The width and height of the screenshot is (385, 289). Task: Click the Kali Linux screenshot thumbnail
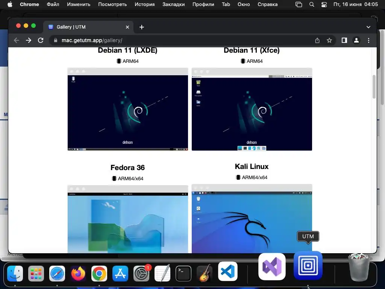coord(252,219)
